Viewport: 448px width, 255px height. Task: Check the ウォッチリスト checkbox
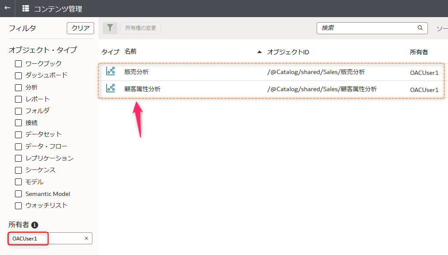click(x=18, y=206)
